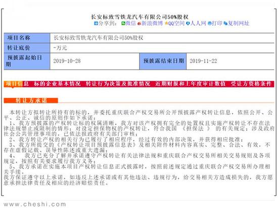
Task: Click the QQ空间 star icon
Action: 166,23
